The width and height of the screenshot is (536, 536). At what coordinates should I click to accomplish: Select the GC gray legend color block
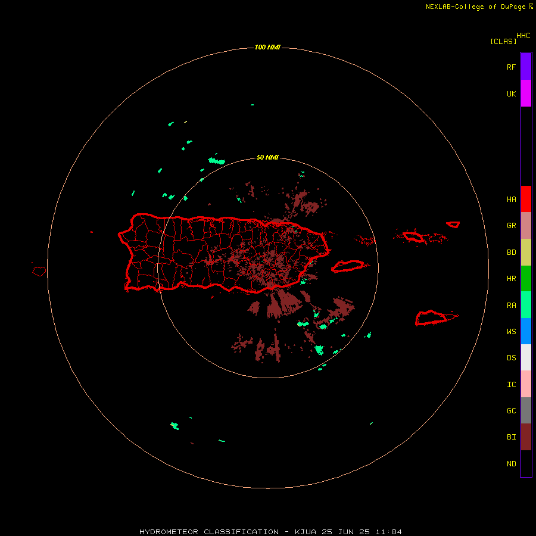526,410
